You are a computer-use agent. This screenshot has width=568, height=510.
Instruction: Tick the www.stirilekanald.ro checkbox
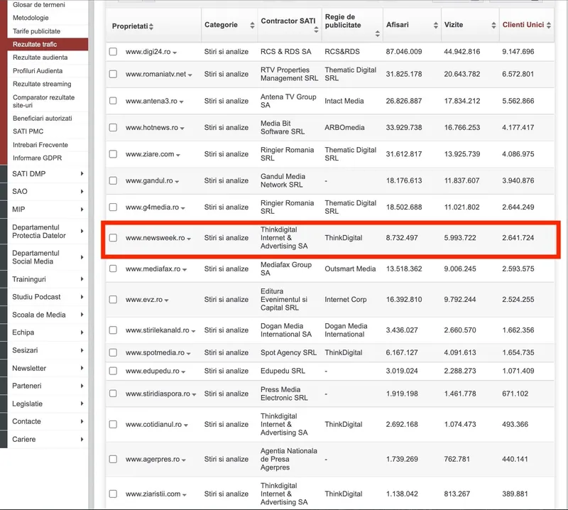coord(113,330)
